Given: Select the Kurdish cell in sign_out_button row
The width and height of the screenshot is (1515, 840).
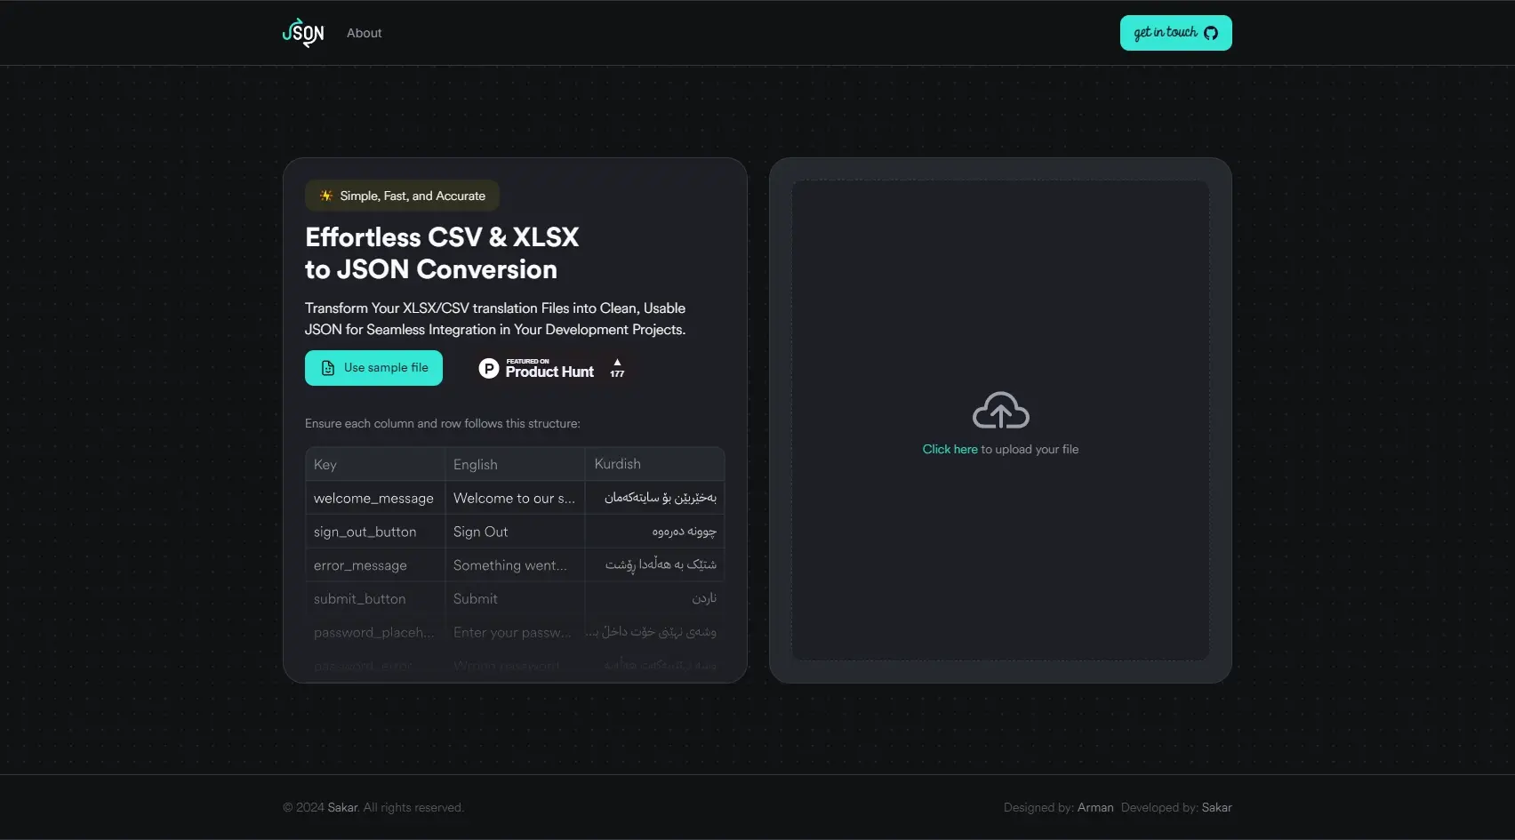Looking at the screenshot, I should pyautogui.click(x=654, y=532).
